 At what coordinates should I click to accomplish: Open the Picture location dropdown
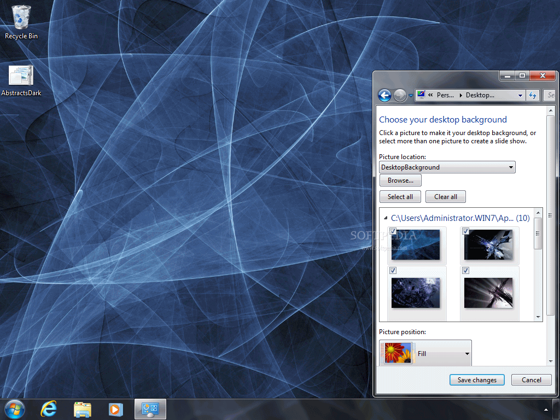tap(447, 167)
